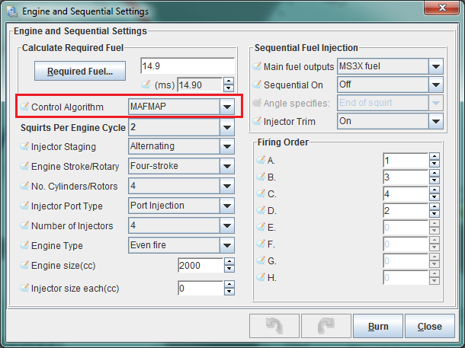Click the pencil icon beside Injector Staging
The width and height of the screenshot is (465, 348).
tap(25, 146)
